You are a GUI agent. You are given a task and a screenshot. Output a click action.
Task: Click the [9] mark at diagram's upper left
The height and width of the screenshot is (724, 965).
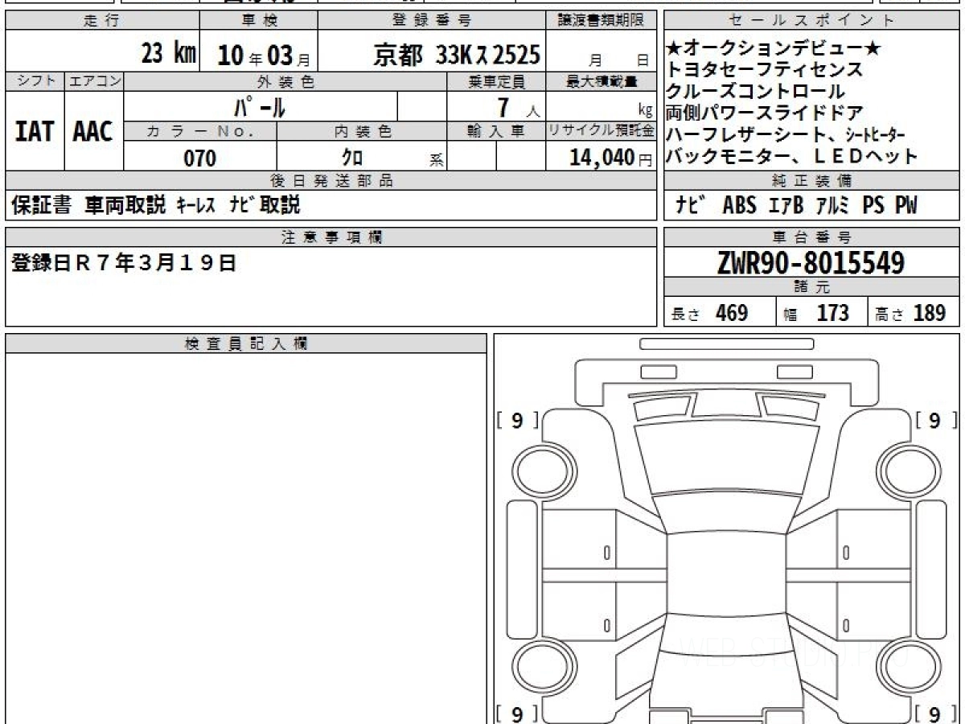click(x=517, y=420)
